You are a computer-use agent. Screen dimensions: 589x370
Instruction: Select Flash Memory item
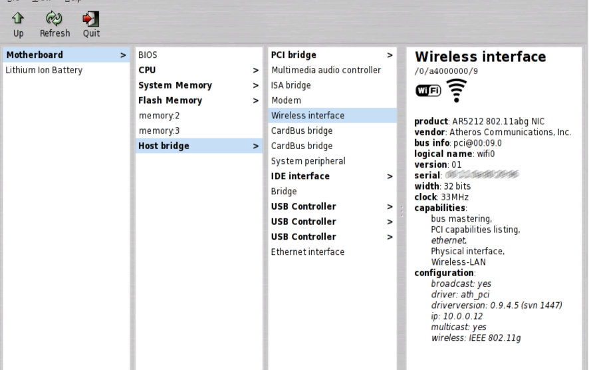[x=199, y=100]
